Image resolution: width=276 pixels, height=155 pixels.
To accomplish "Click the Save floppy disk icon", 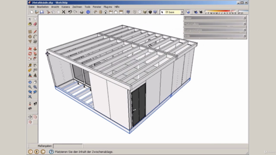I will click(x=42, y=12).
